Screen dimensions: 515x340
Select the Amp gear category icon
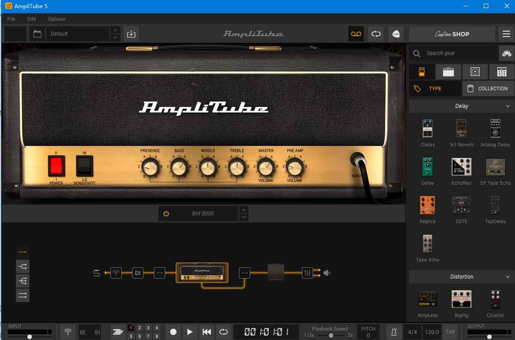tap(448, 71)
